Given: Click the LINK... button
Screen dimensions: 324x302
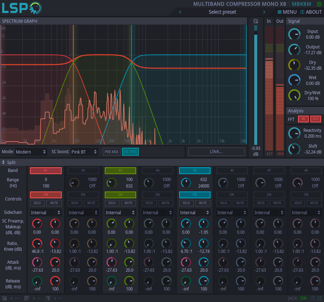Looking at the screenshot, I should [x=216, y=152].
